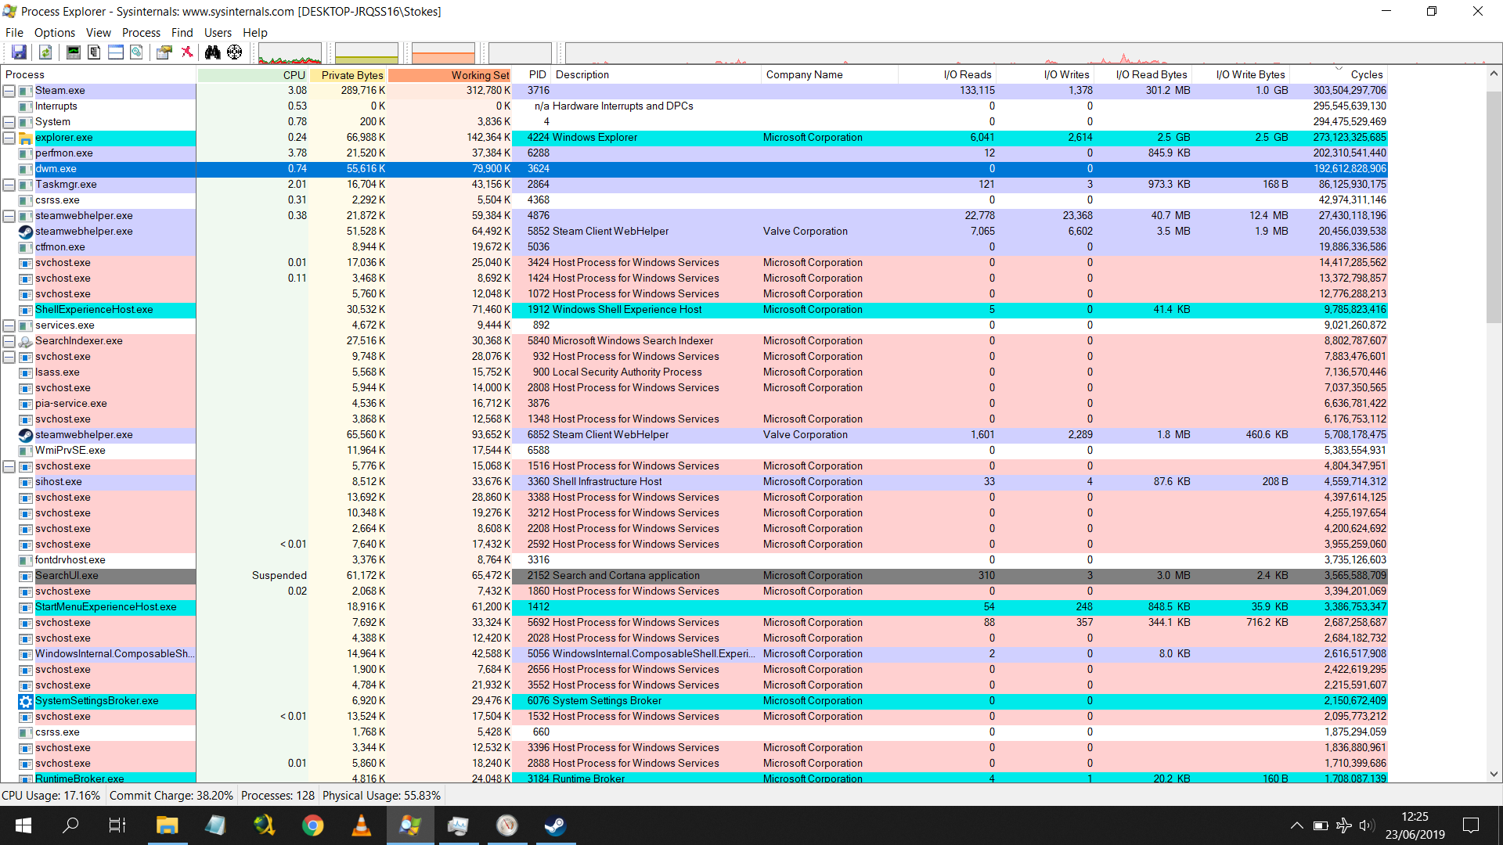Click the Commit Charge status entry
Image resolution: width=1503 pixels, height=845 pixels.
coord(171,795)
